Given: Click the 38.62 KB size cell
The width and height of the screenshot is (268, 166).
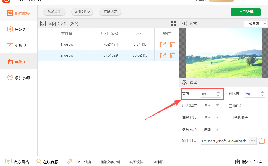Looking at the screenshot, I should click(140, 55).
